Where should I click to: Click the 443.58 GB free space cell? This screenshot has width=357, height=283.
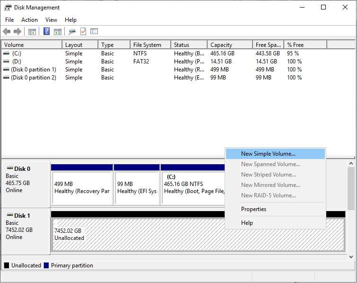(268, 53)
